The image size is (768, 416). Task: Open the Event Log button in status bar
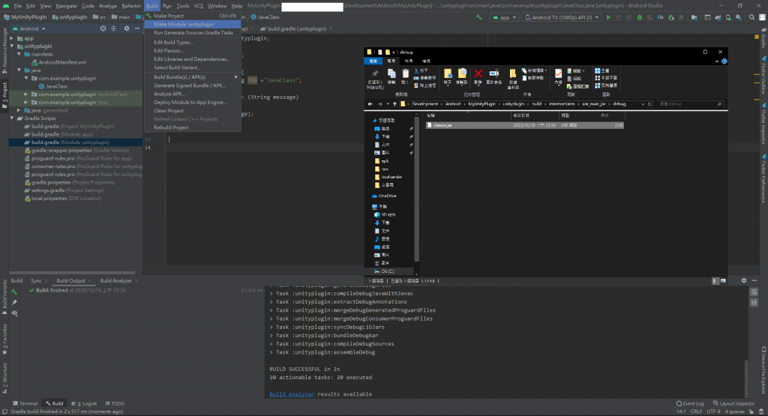[x=690, y=403]
